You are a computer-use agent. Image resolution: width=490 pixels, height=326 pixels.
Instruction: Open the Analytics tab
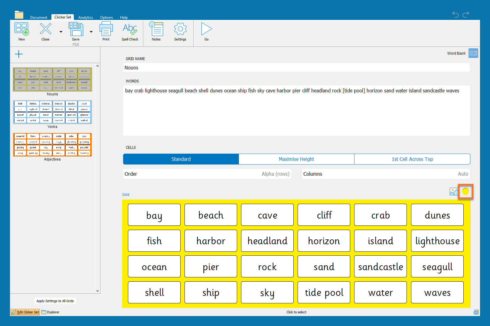coord(86,18)
